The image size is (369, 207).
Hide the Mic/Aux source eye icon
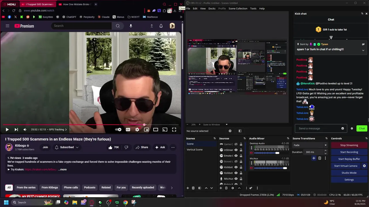(x=236, y=179)
